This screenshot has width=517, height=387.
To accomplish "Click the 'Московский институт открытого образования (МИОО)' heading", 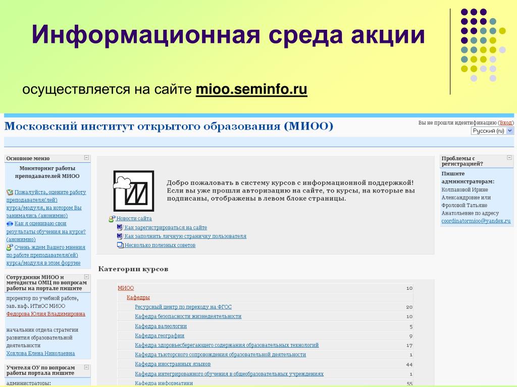I will [169, 126].
